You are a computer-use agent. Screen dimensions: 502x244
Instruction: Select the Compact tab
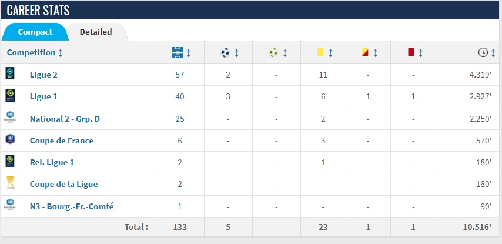pyautogui.click(x=35, y=32)
